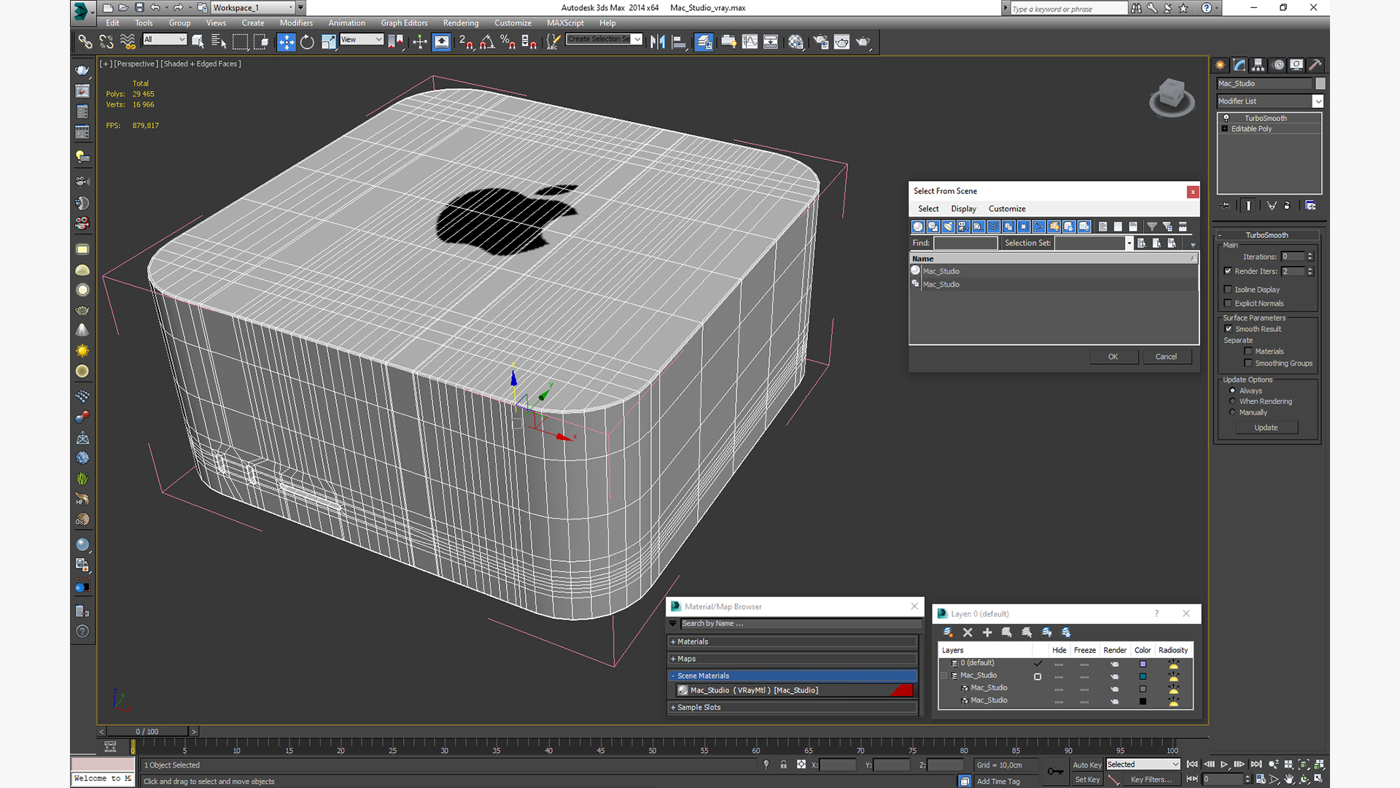Open Render Setup from the main toolbar
This screenshot has height=788, width=1400.
820,42
